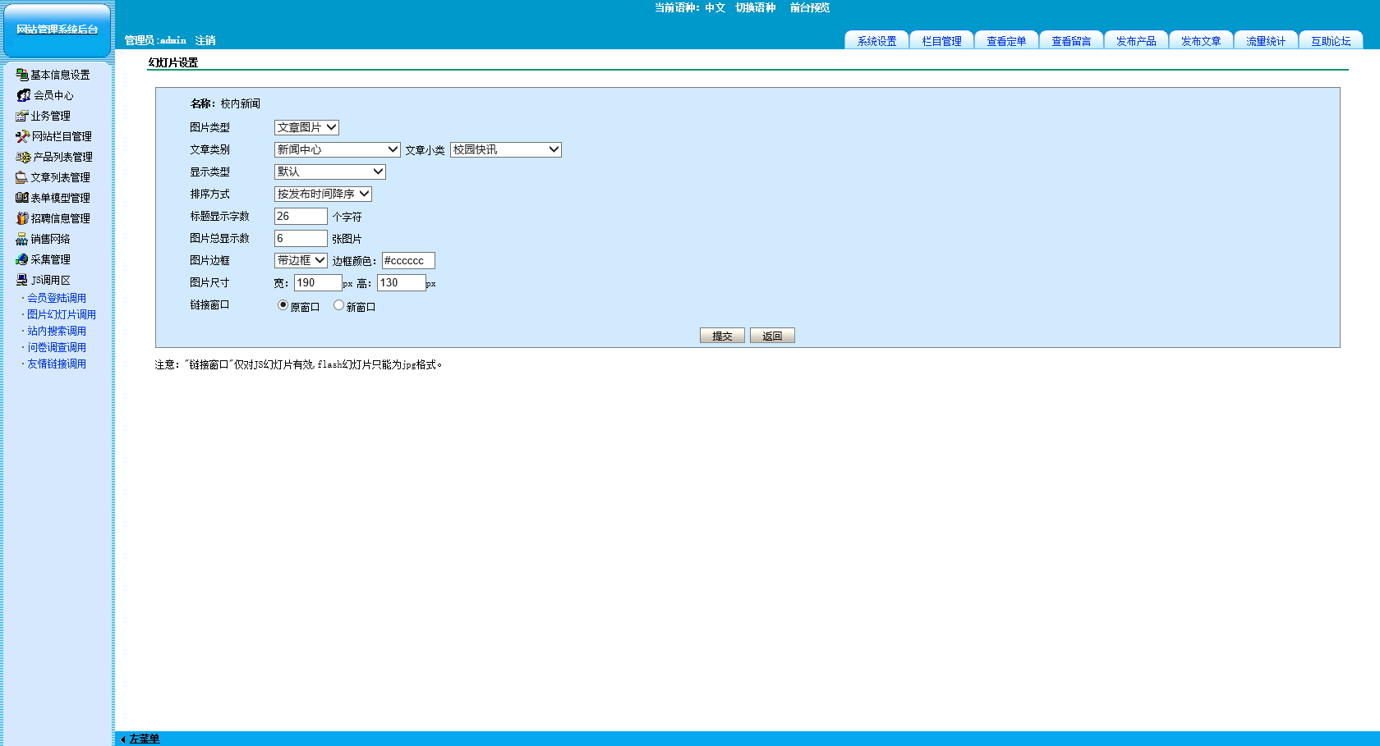Open the 发布文章 tab
1380x746 pixels.
[1200, 41]
